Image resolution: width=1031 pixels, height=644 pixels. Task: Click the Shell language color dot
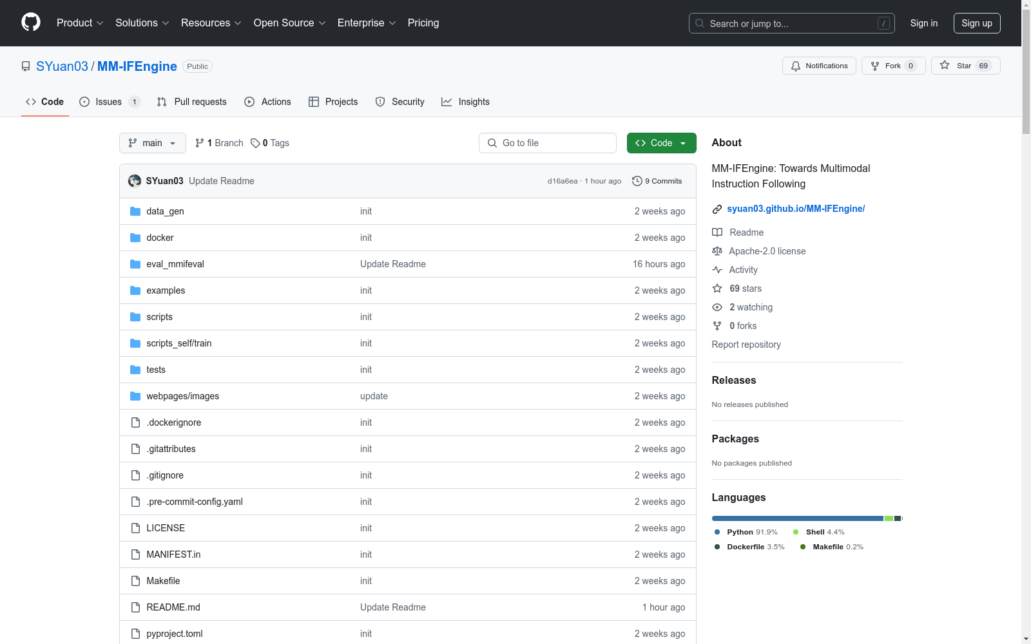[796, 532]
